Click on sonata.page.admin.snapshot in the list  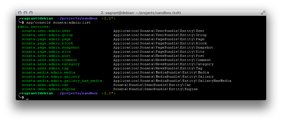pyautogui.click(x=50, y=47)
